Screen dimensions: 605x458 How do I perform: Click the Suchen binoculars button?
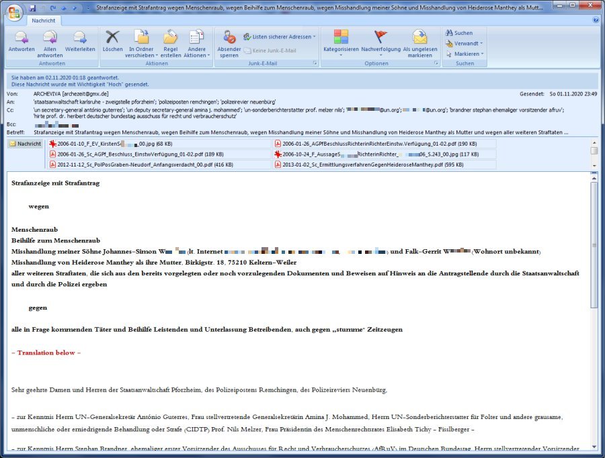pyautogui.click(x=458, y=33)
